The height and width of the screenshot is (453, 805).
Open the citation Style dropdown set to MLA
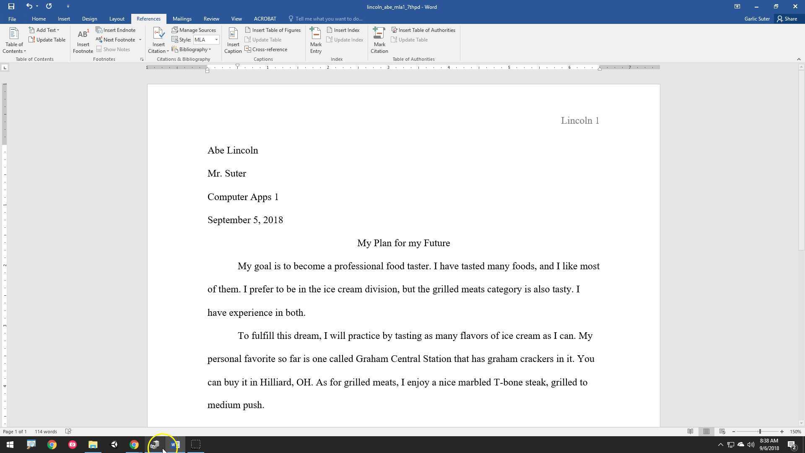tap(216, 39)
